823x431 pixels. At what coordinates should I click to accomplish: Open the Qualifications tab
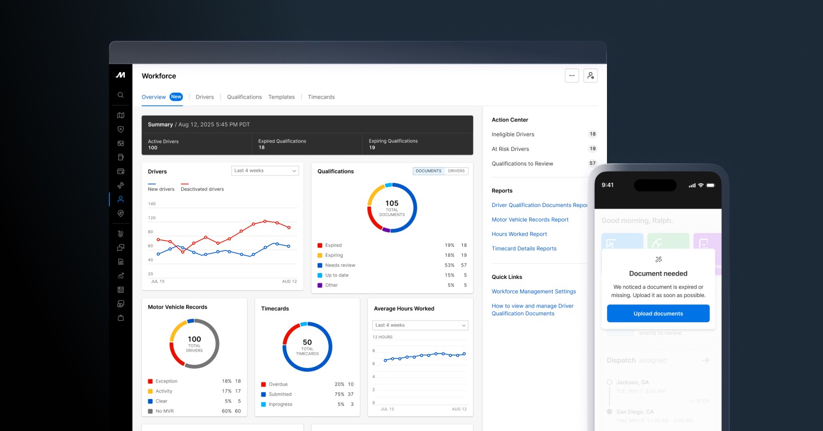point(244,97)
